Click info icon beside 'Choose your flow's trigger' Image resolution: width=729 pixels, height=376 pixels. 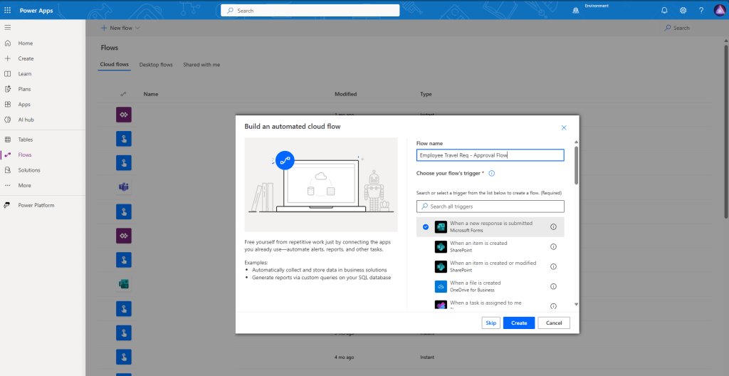tap(491, 173)
